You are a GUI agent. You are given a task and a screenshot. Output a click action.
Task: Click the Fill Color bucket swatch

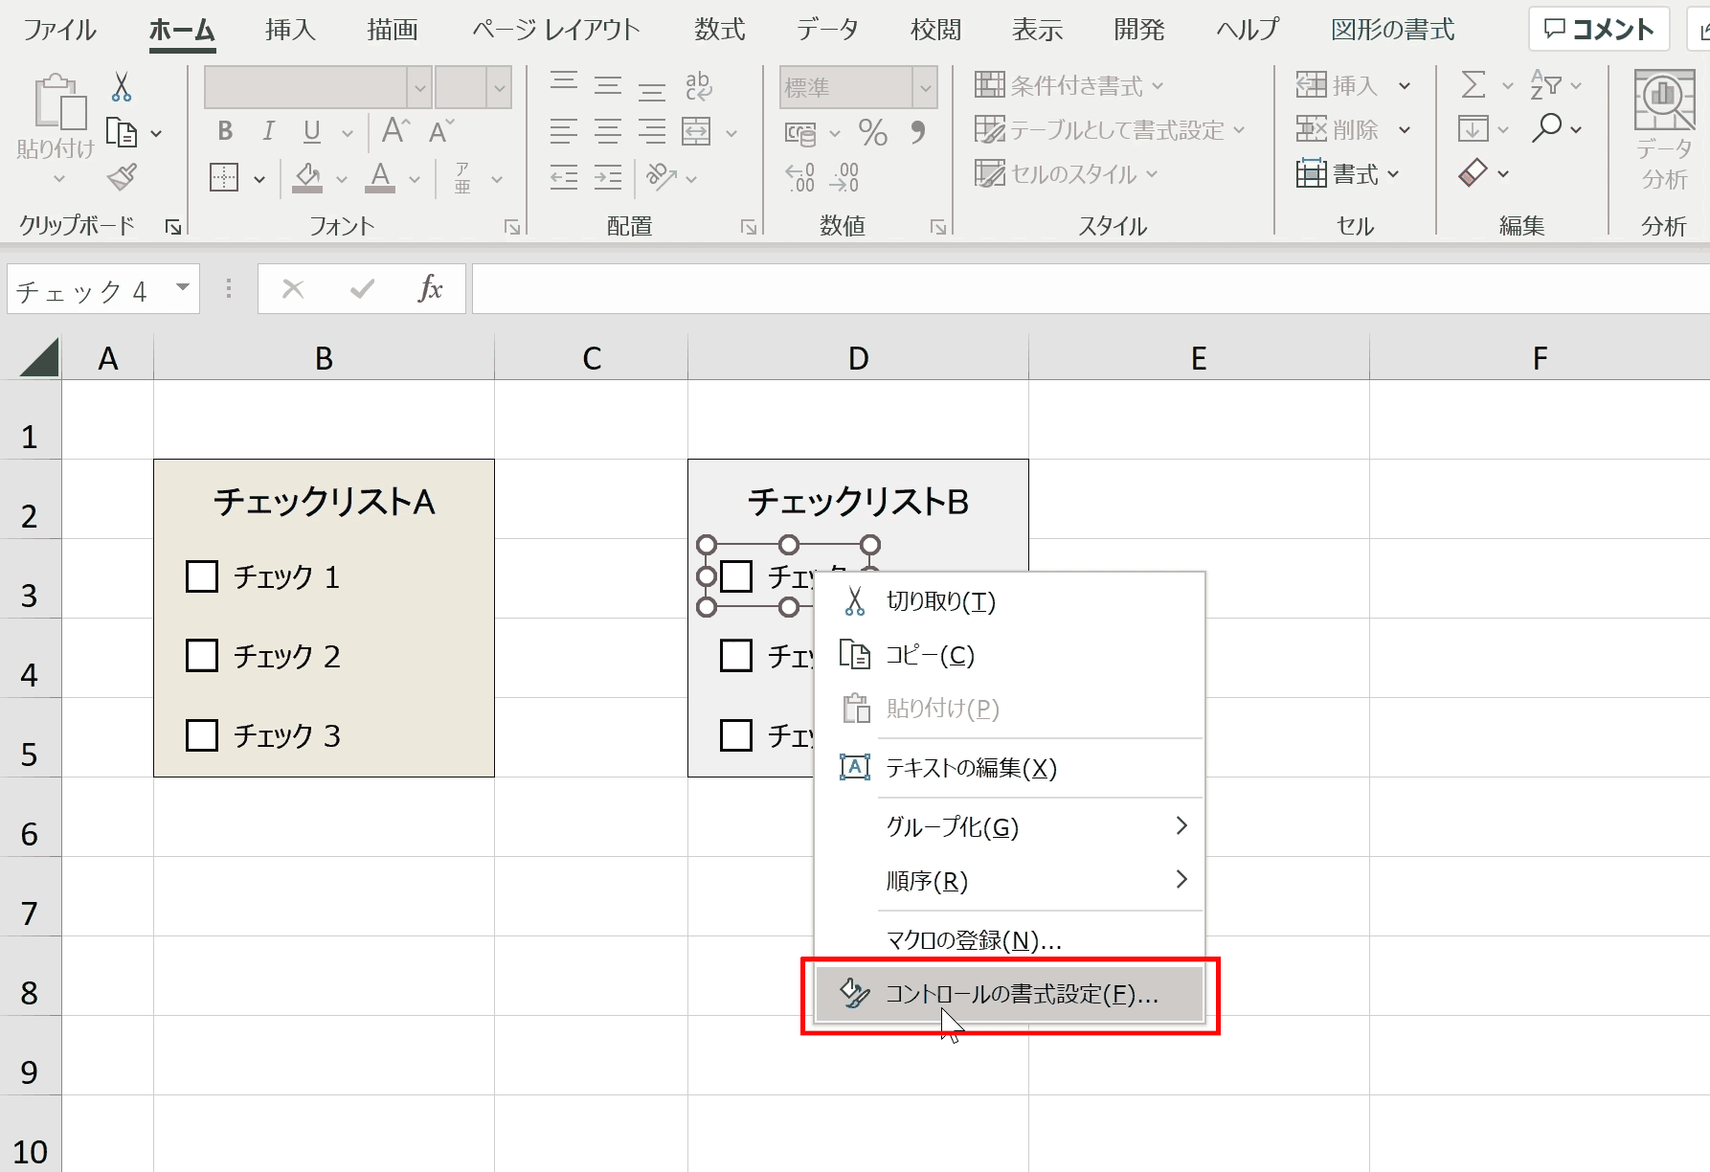[x=307, y=177]
